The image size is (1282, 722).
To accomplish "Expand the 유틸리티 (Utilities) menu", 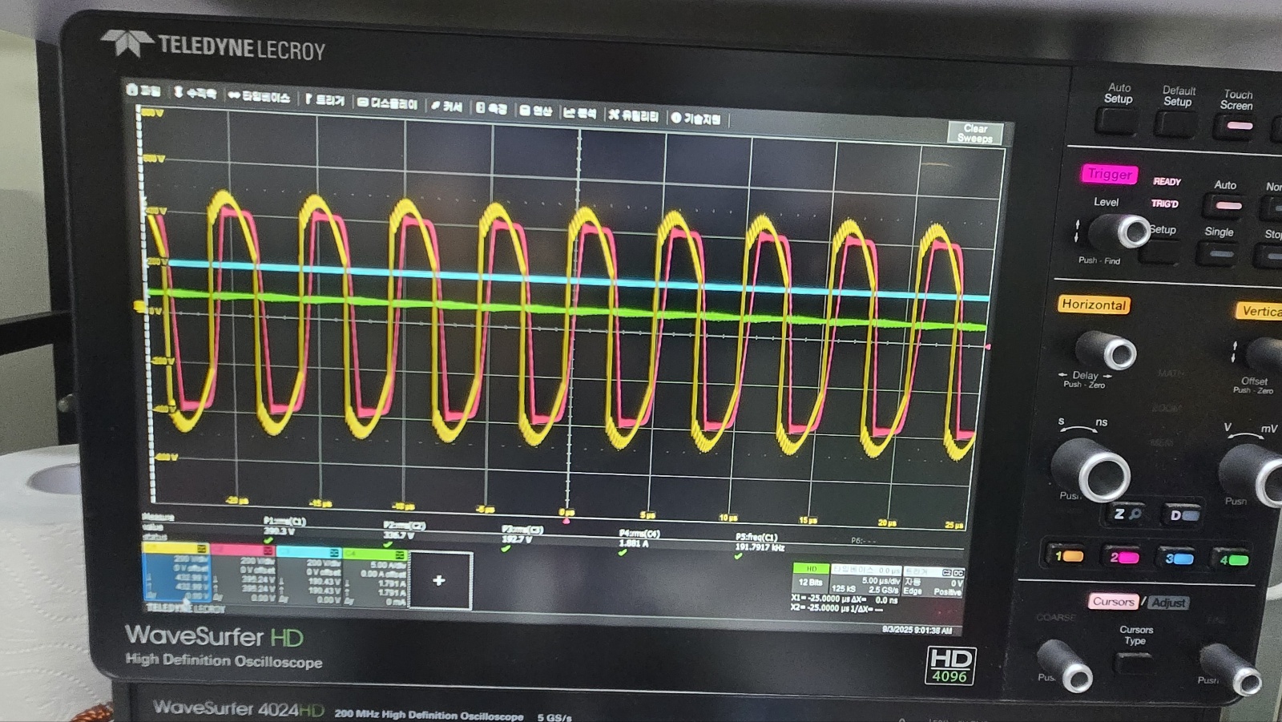I will 633,115.
